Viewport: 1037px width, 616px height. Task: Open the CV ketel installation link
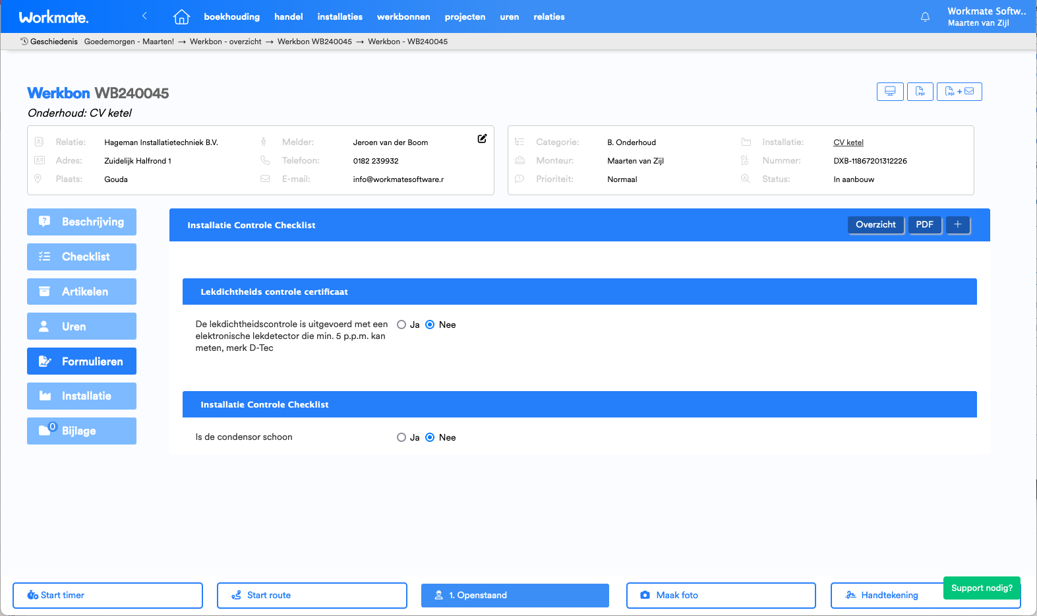[x=848, y=142]
